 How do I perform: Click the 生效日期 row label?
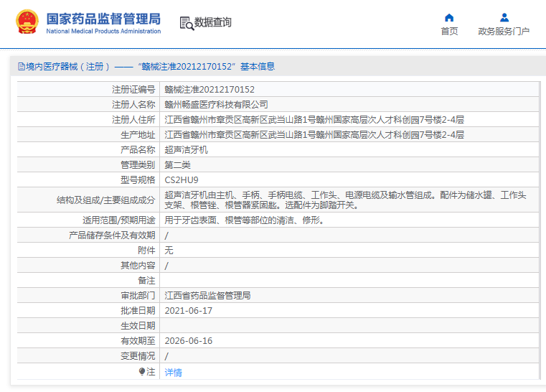click(x=138, y=326)
